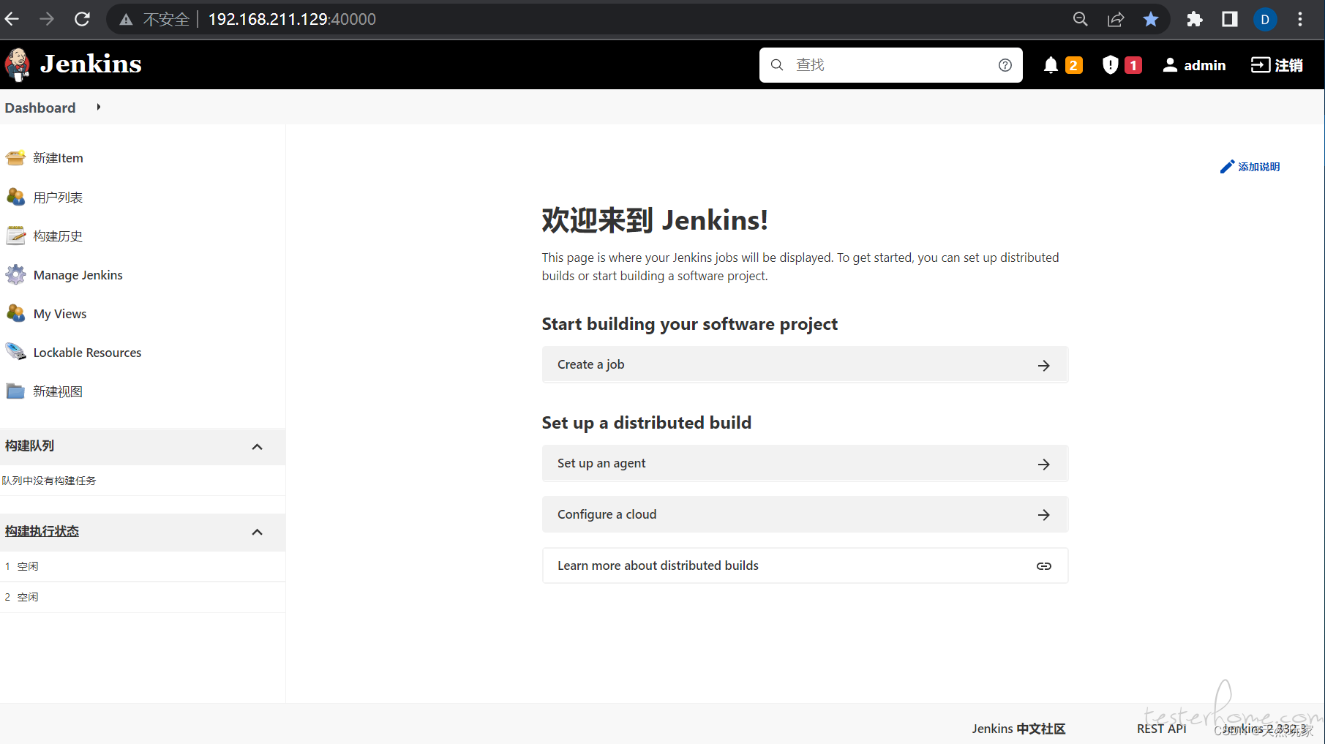Screen dimensions: 1325x744
Task: Toggle the bookmark star icon
Action: click(1151, 19)
